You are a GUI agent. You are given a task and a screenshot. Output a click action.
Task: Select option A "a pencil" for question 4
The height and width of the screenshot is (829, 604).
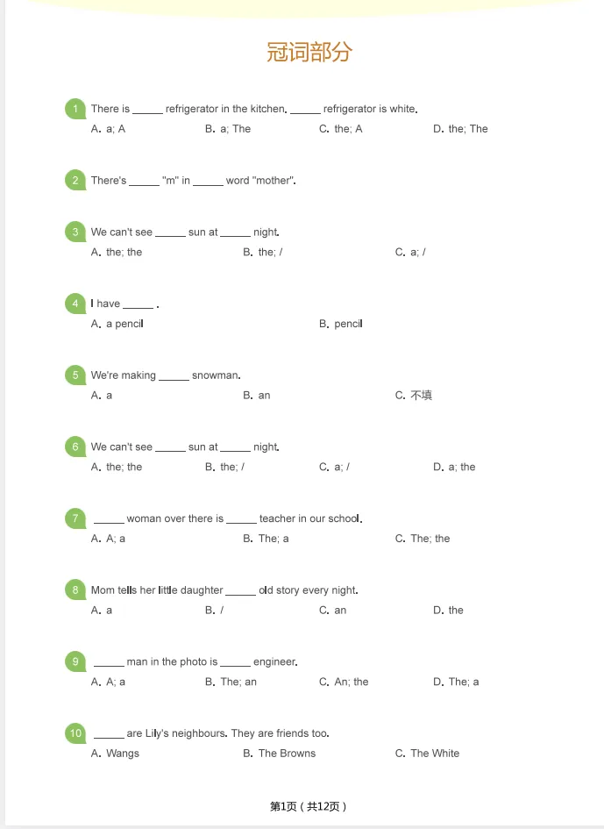coord(117,324)
